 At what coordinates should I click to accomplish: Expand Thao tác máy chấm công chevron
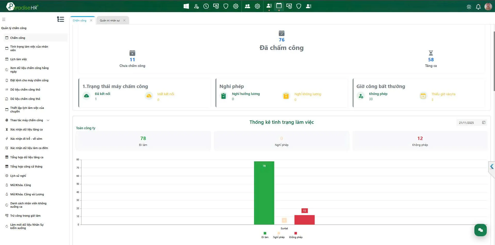tap(48, 120)
